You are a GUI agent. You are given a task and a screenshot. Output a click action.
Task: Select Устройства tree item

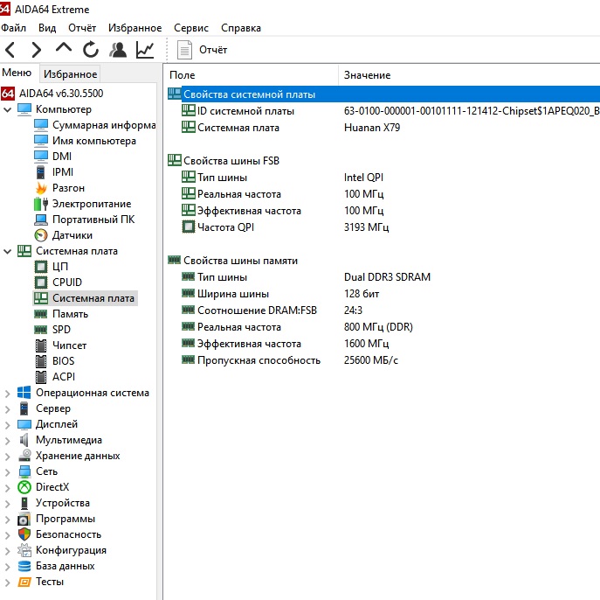pos(63,503)
